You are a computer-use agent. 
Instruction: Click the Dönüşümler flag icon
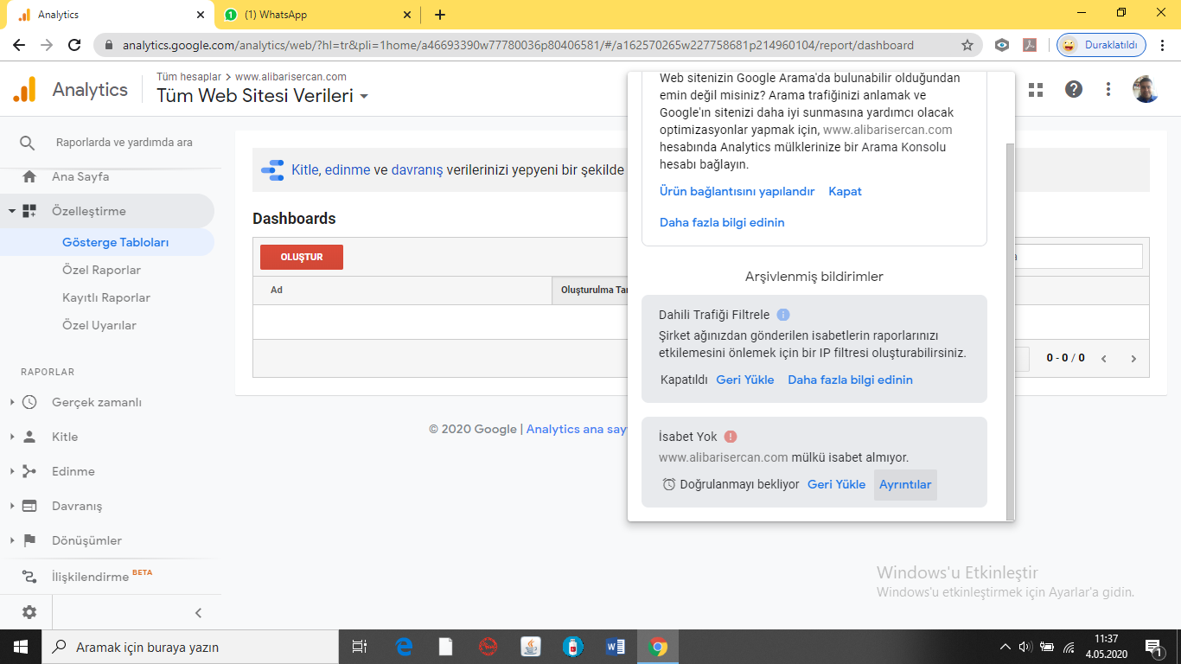pyautogui.click(x=29, y=540)
